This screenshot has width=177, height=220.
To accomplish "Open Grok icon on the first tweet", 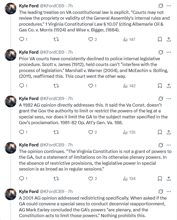I will click(x=161, y=6).
